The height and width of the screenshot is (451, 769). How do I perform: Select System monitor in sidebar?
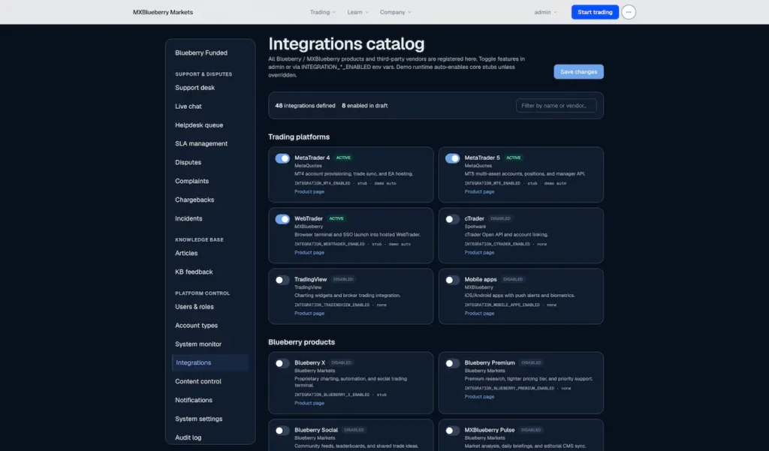tap(198, 344)
